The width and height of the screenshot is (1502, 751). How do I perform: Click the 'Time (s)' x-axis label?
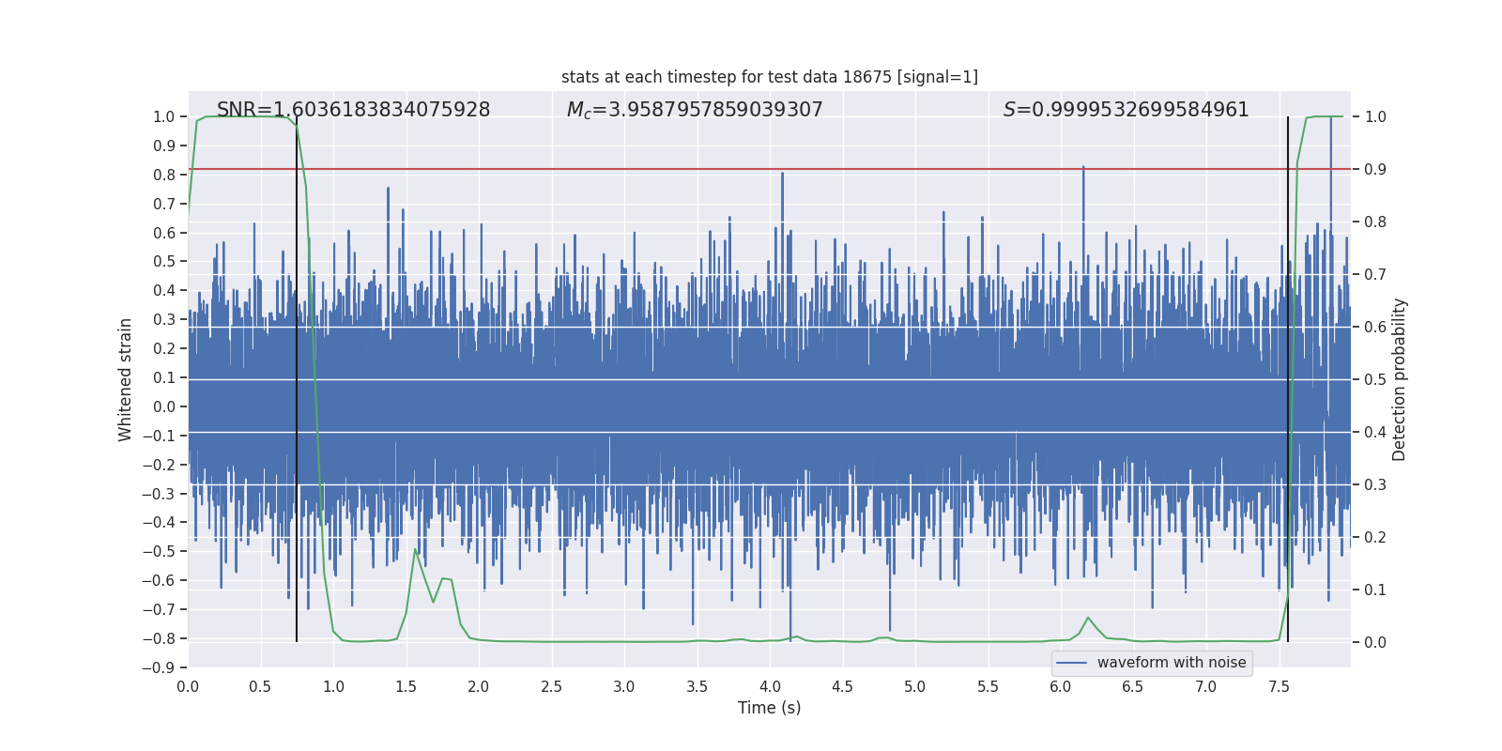tap(769, 708)
